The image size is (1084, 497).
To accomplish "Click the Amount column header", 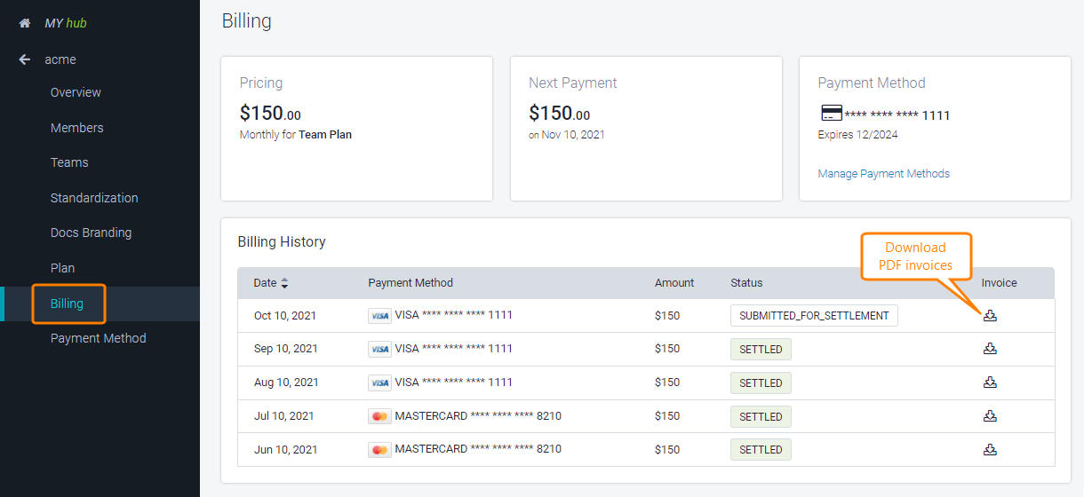I will coord(674,283).
